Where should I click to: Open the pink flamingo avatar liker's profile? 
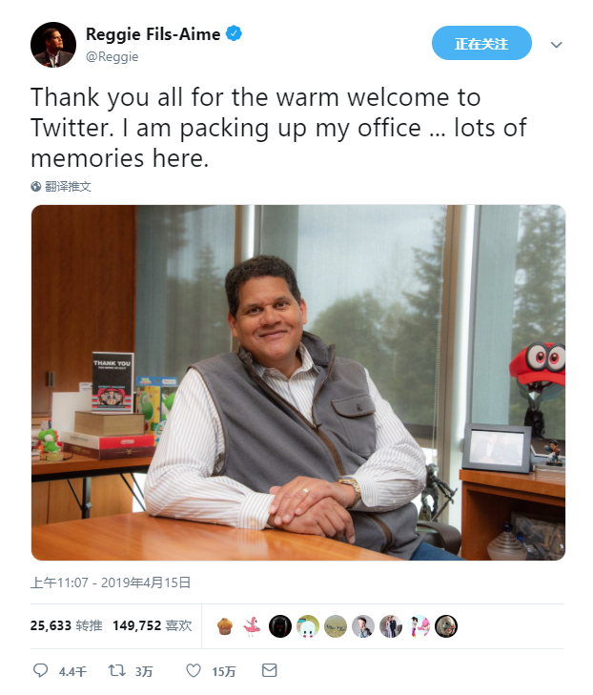[x=252, y=625]
